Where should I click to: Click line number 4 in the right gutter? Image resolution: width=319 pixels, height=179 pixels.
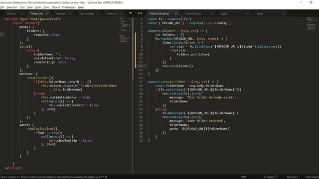point(142,31)
